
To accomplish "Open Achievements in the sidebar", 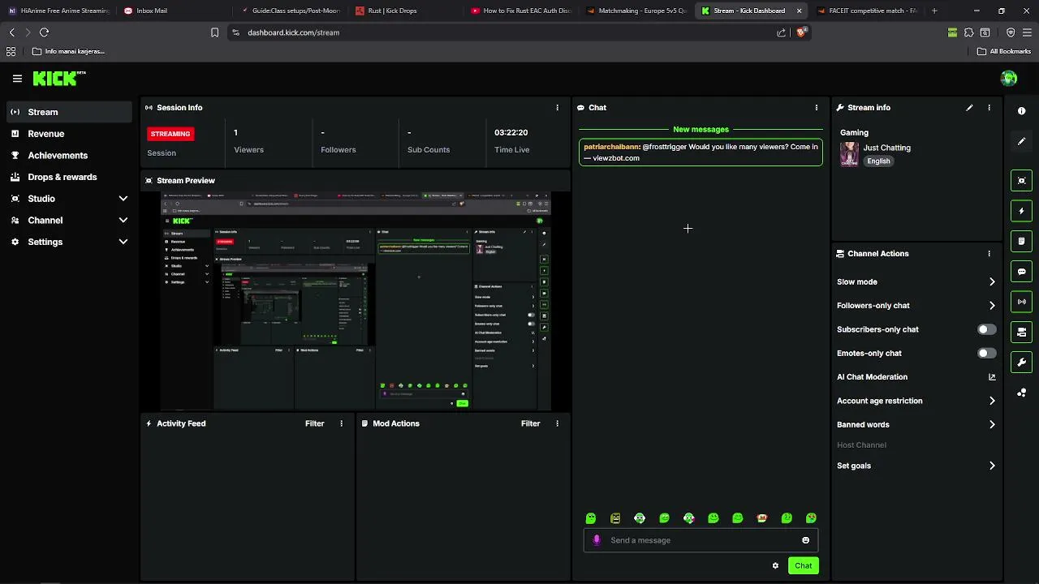I will [x=69, y=155].
